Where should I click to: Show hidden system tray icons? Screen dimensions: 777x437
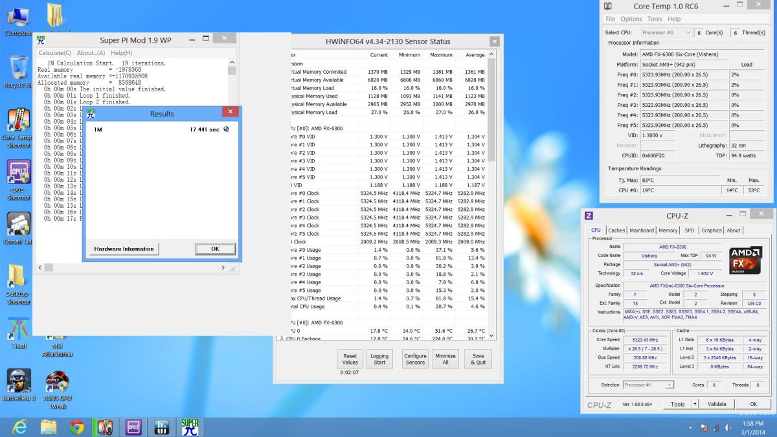pyautogui.click(x=690, y=428)
